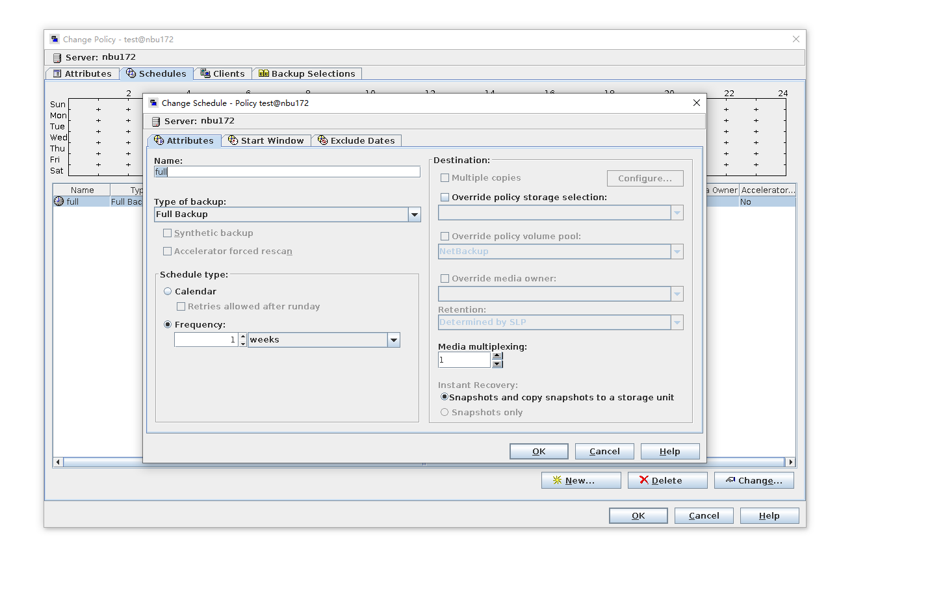
Task: Open frequency unit weeks dropdown
Action: coord(393,340)
